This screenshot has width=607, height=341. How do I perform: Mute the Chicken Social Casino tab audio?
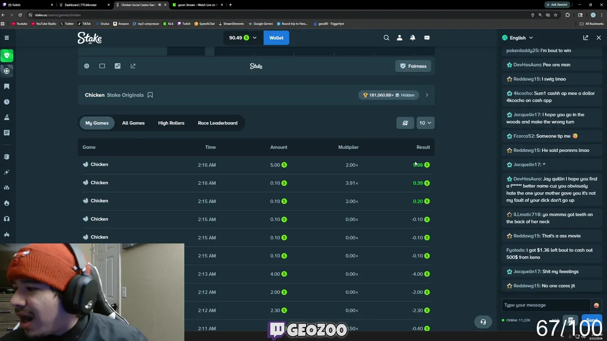click(x=159, y=5)
